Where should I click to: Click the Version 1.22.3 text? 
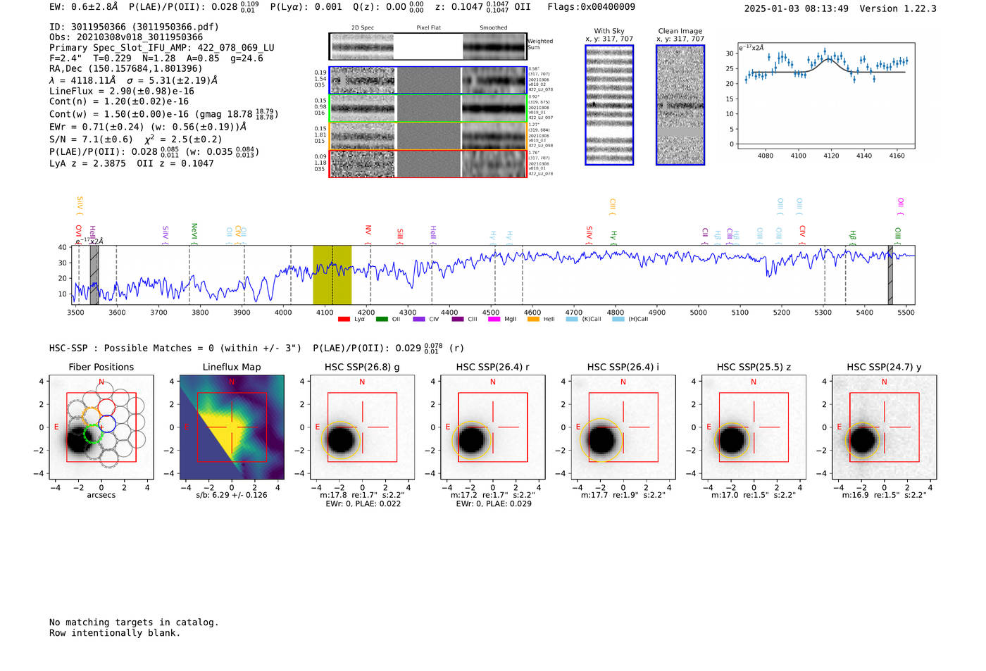coord(897,8)
